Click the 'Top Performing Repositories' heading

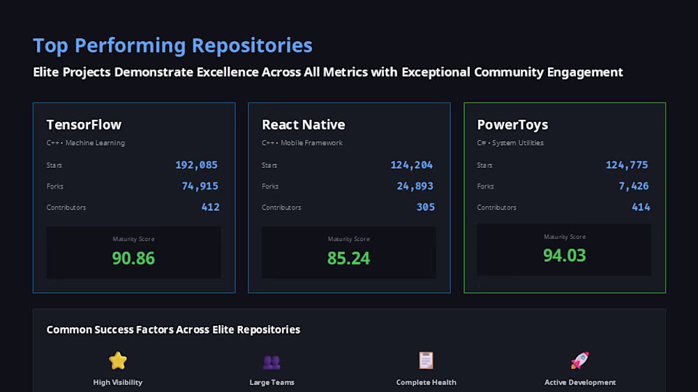click(x=172, y=46)
